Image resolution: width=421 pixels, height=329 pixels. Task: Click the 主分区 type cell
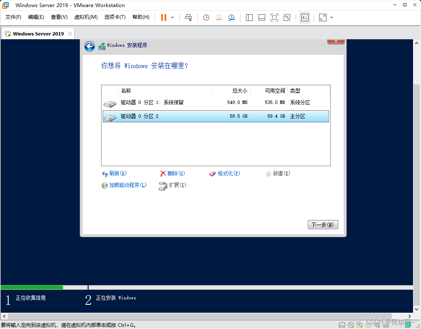[297, 116]
